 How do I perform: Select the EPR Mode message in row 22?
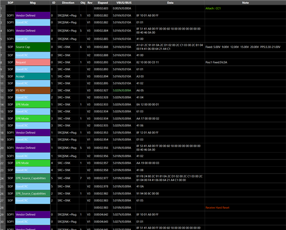click(x=33, y=163)
